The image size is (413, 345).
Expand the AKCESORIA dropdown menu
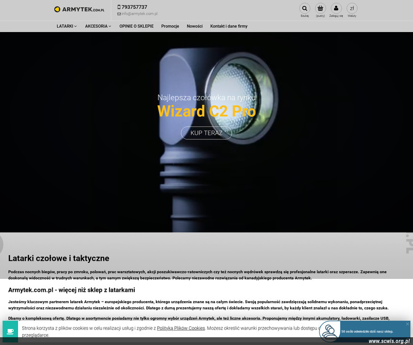[98, 26]
